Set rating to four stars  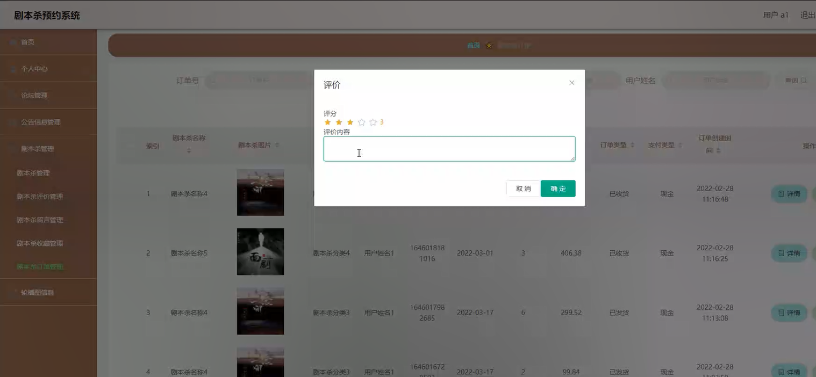point(361,122)
